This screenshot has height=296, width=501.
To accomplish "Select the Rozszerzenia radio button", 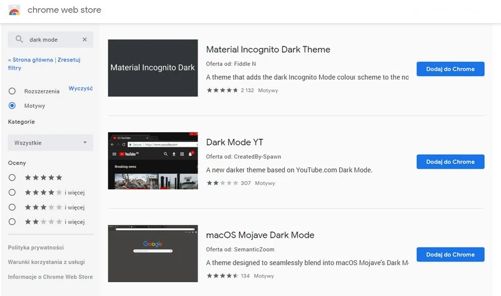I will click(x=12, y=91).
